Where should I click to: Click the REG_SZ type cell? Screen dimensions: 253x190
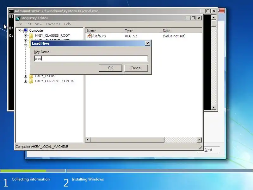[x=131, y=36]
